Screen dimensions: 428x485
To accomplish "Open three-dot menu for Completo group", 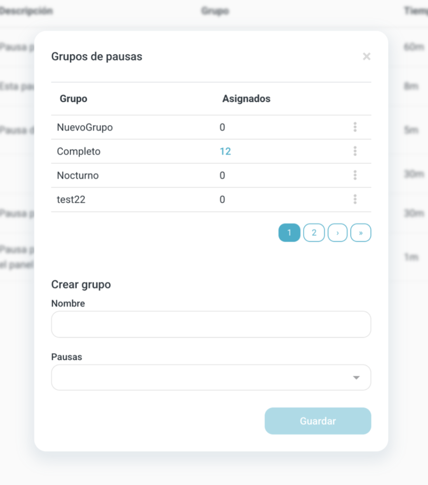I will point(355,152).
